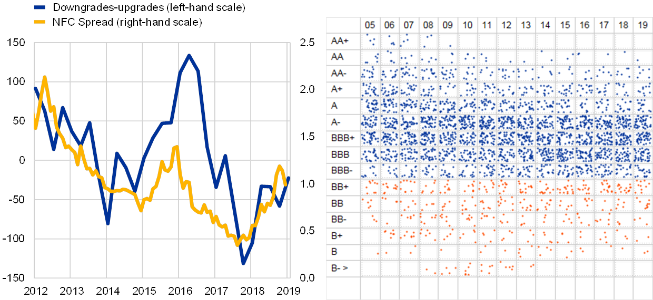Click the yellow NFC Spread legend swatch
The image size is (653, 300).
(38, 22)
